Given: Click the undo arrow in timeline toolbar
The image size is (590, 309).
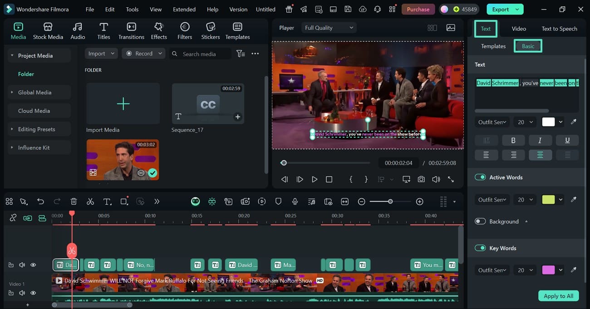Looking at the screenshot, I should click(41, 202).
